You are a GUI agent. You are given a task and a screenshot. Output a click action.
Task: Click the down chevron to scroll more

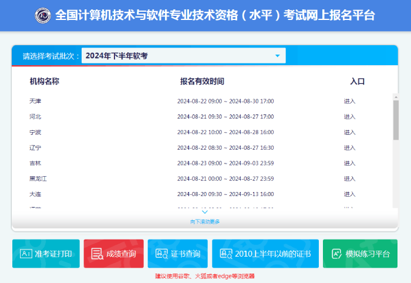tap(205, 212)
